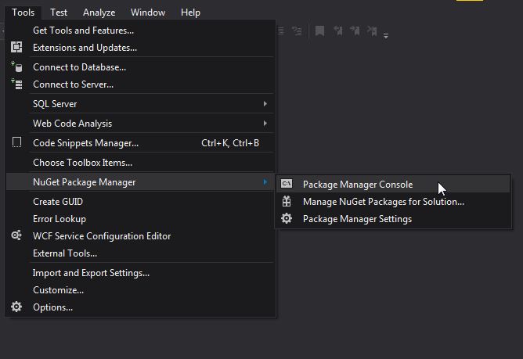Expand the Web Code Analysis submenu arrow

(265, 124)
